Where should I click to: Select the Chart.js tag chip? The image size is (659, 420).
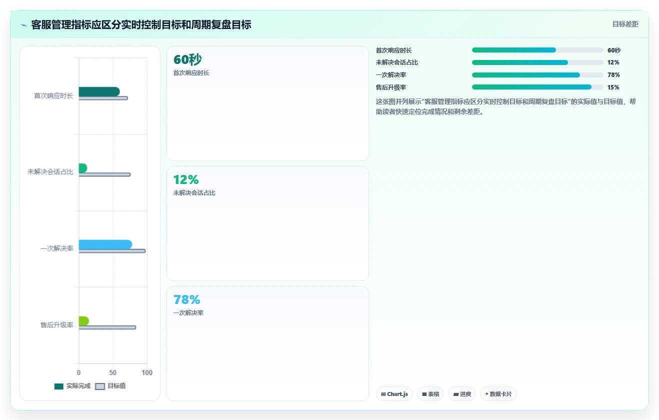point(394,394)
